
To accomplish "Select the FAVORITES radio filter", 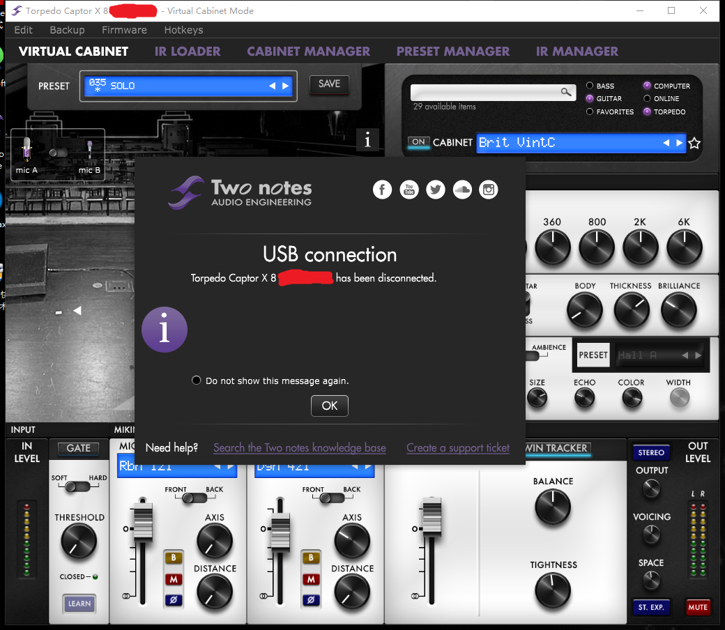I will point(590,112).
